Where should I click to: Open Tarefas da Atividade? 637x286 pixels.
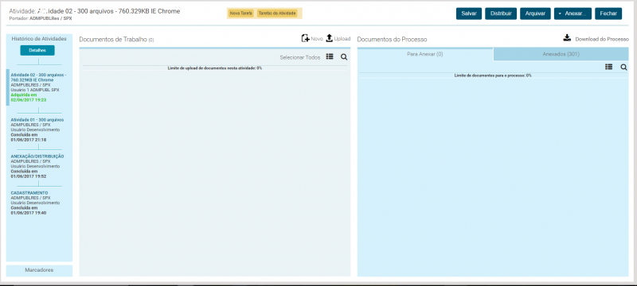pos(277,14)
